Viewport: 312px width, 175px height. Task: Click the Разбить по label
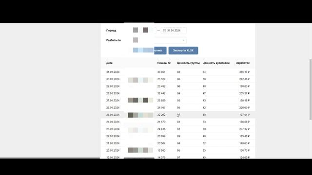pyautogui.click(x=114, y=40)
